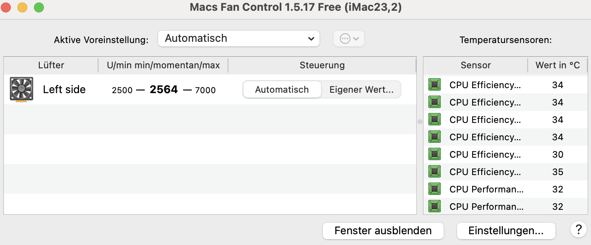Click the first CPU Performance sensor chip icon

[435, 189]
